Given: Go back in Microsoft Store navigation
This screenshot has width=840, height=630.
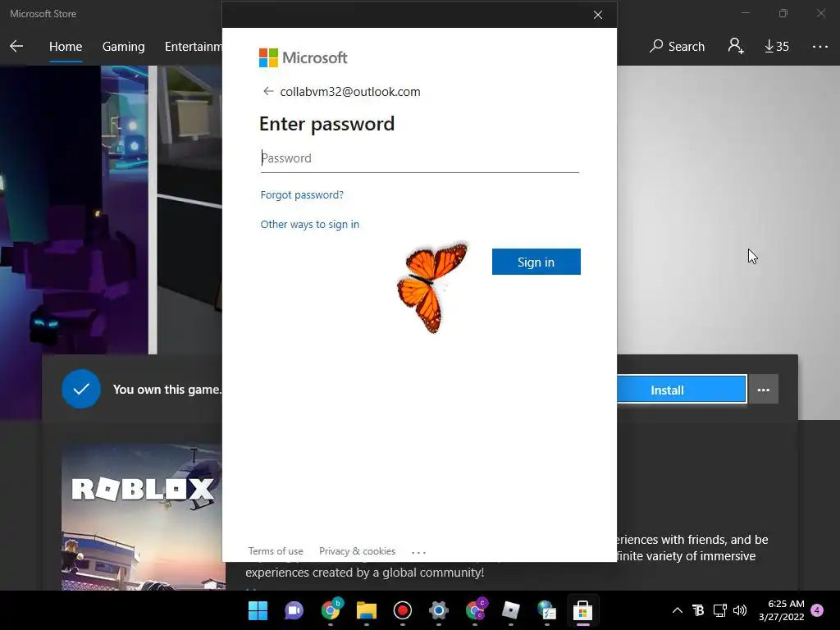Looking at the screenshot, I should (16, 46).
